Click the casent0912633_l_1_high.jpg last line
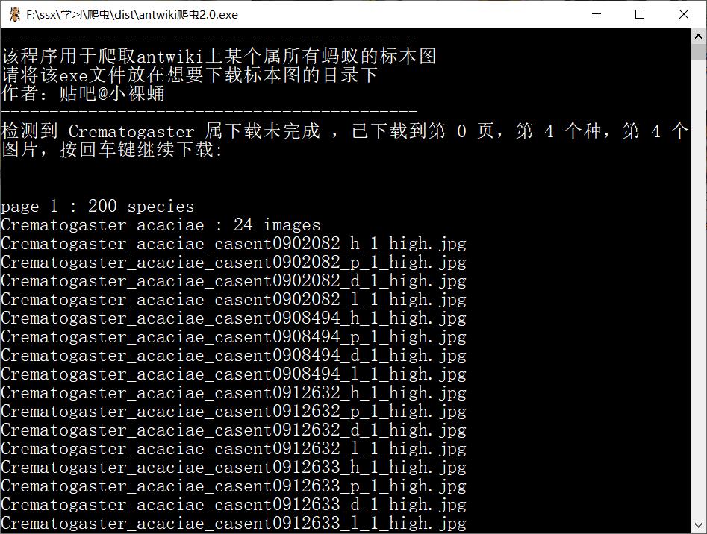 (234, 524)
